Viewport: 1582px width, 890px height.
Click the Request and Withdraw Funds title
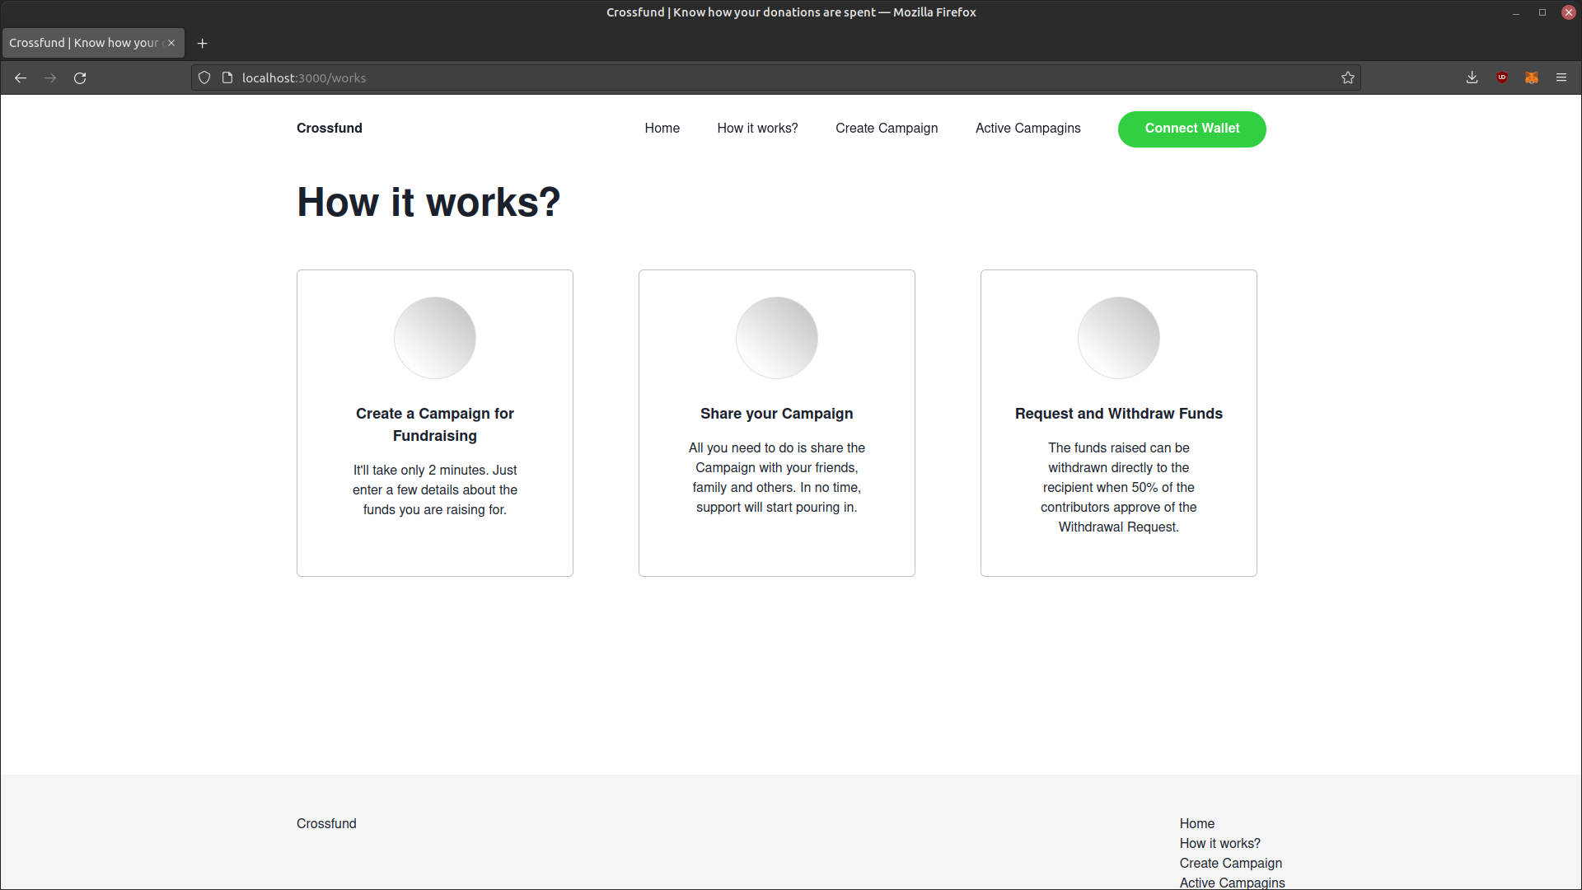pyautogui.click(x=1119, y=414)
